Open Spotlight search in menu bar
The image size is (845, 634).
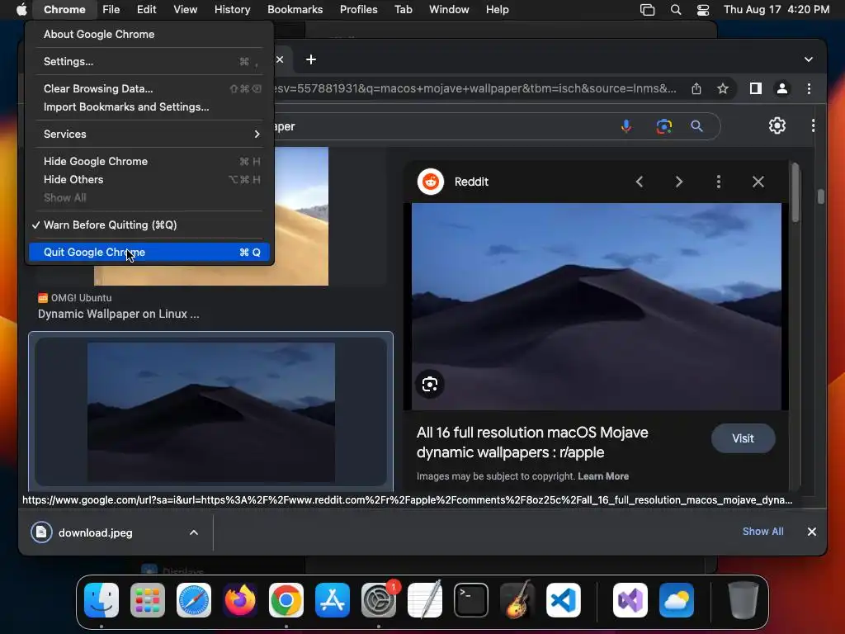(x=675, y=9)
